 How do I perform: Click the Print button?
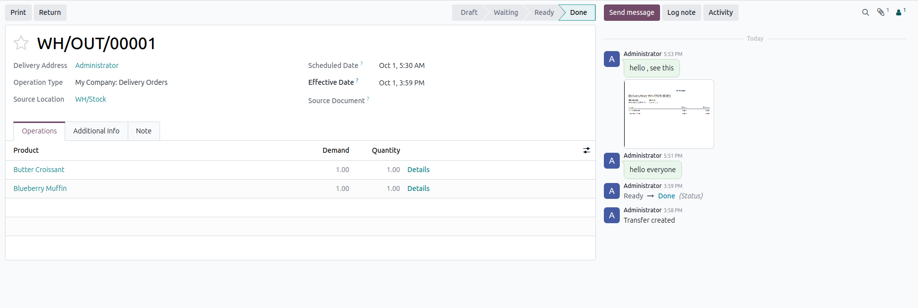(x=18, y=12)
